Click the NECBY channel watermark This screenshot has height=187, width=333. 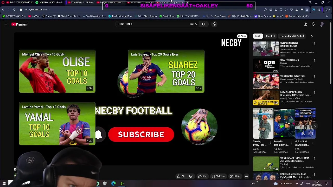(x=231, y=43)
